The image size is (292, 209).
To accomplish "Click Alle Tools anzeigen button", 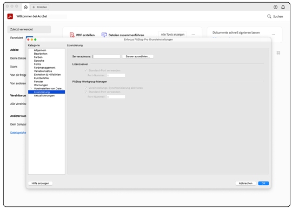I will tap(172, 35).
